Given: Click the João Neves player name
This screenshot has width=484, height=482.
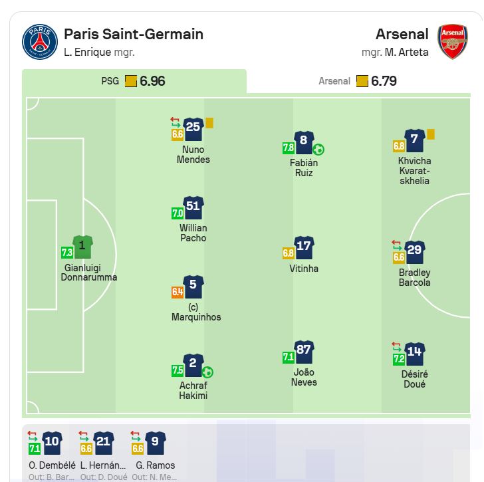Looking at the screenshot, I should [x=304, y=377].
